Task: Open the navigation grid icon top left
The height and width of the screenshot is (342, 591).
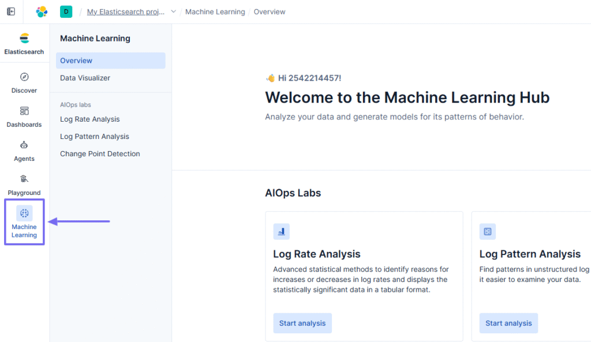Action: (10, 11)
